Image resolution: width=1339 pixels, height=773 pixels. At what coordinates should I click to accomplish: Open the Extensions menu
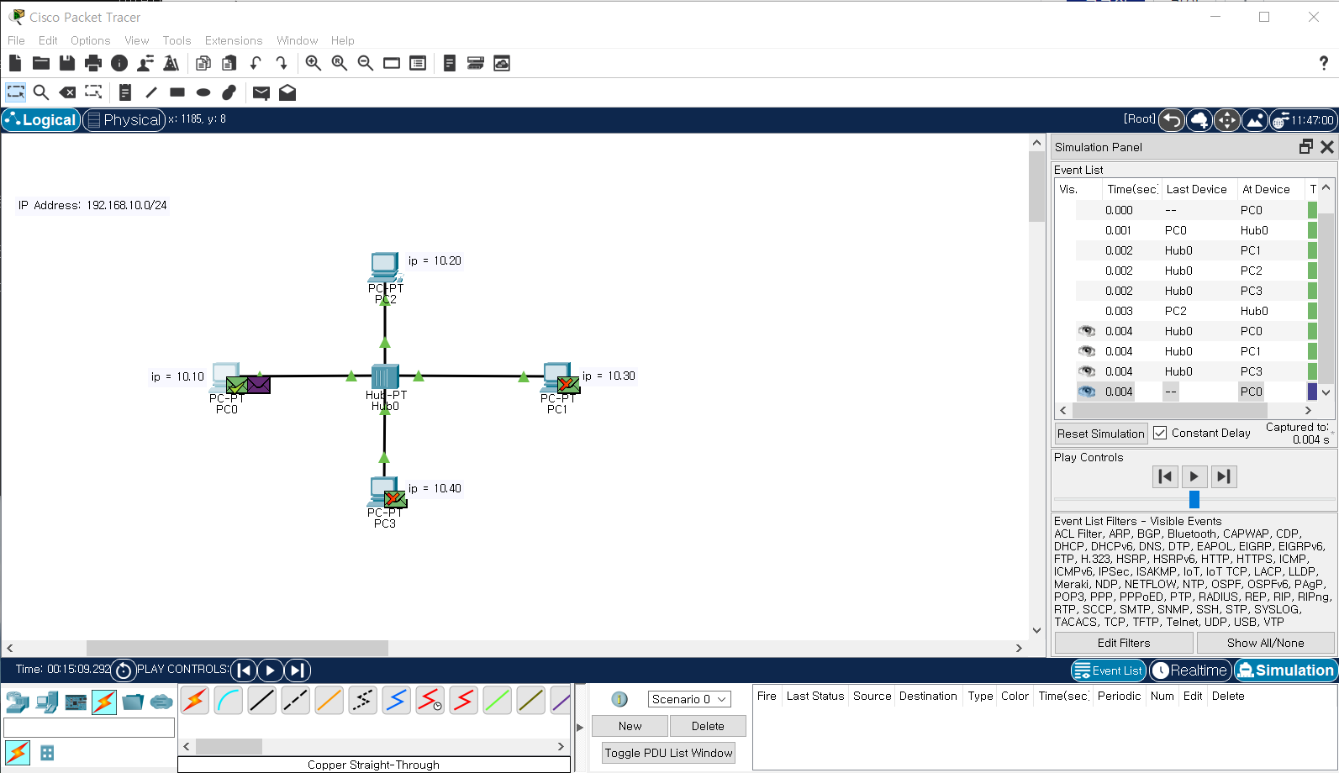click(234, 40)
